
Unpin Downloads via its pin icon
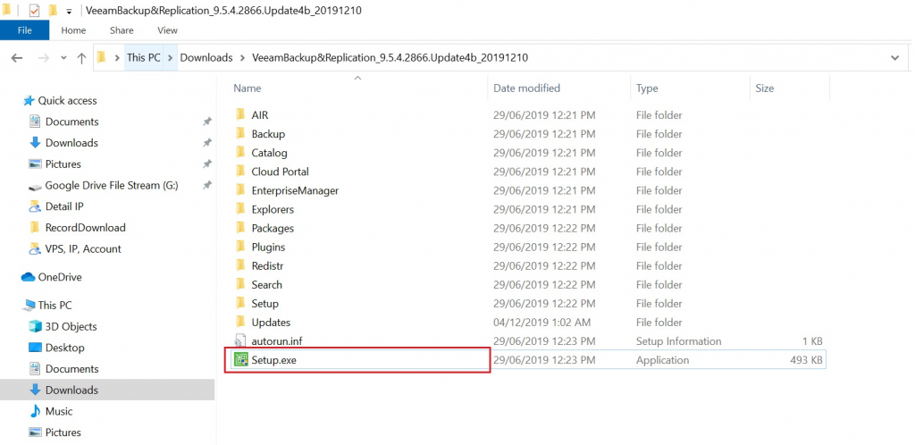pyautogui.click(x=206, y=143)
